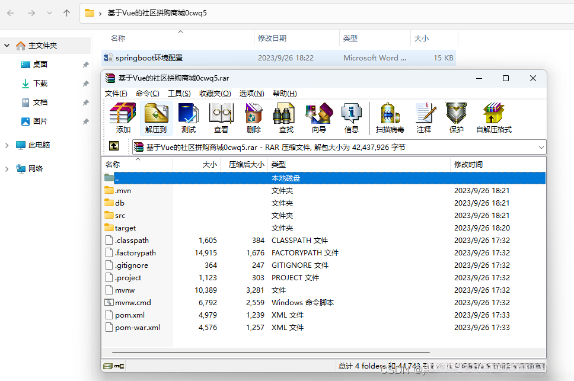Select the pom.xml file
The image size is (574, 381).
coord(324,315)
